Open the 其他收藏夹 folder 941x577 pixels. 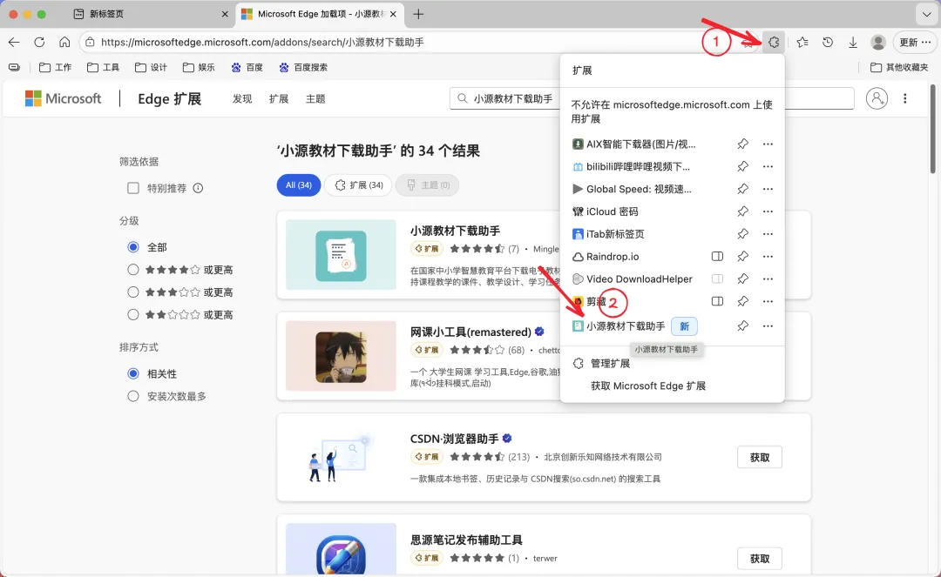(899, 67)
